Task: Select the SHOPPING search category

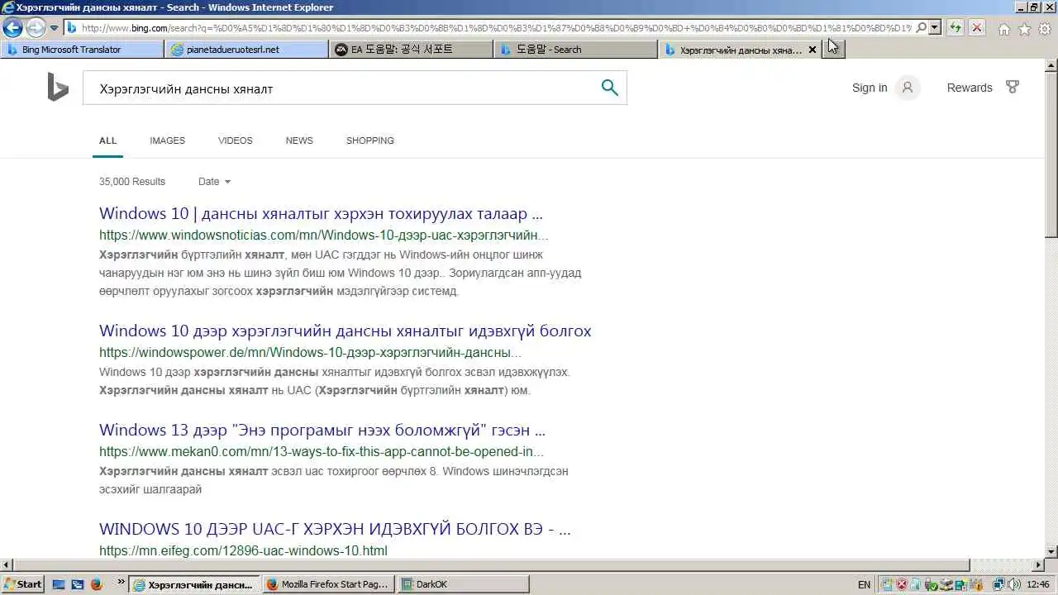Action: coord(370,140)
